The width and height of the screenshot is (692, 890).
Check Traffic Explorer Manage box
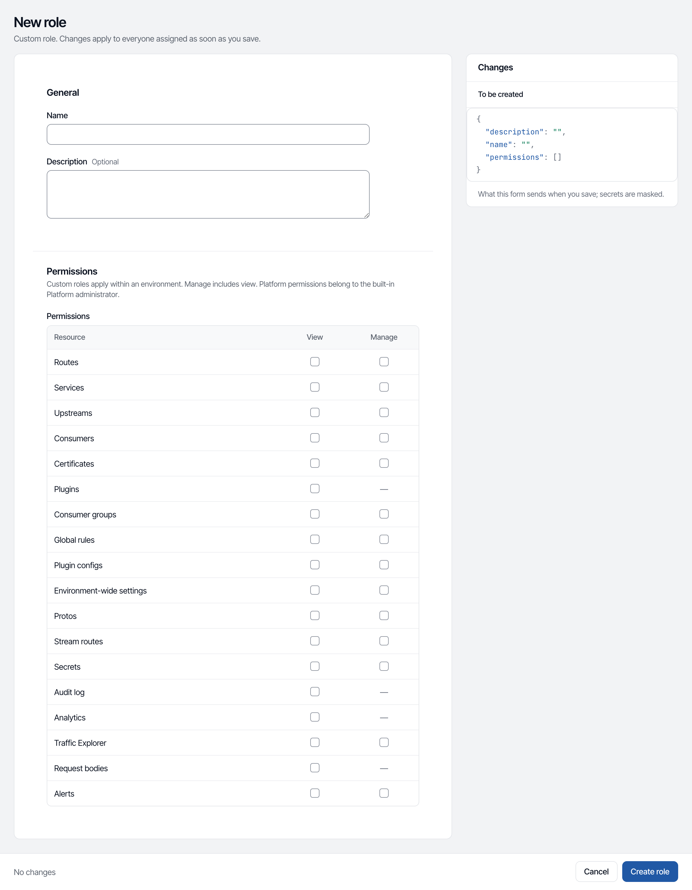(384, 742)
